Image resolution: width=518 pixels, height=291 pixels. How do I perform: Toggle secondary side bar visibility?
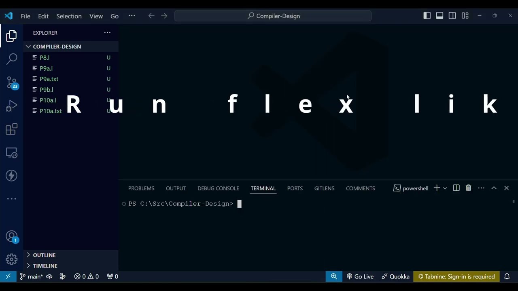pyautogui.click(x=452, y=16)
